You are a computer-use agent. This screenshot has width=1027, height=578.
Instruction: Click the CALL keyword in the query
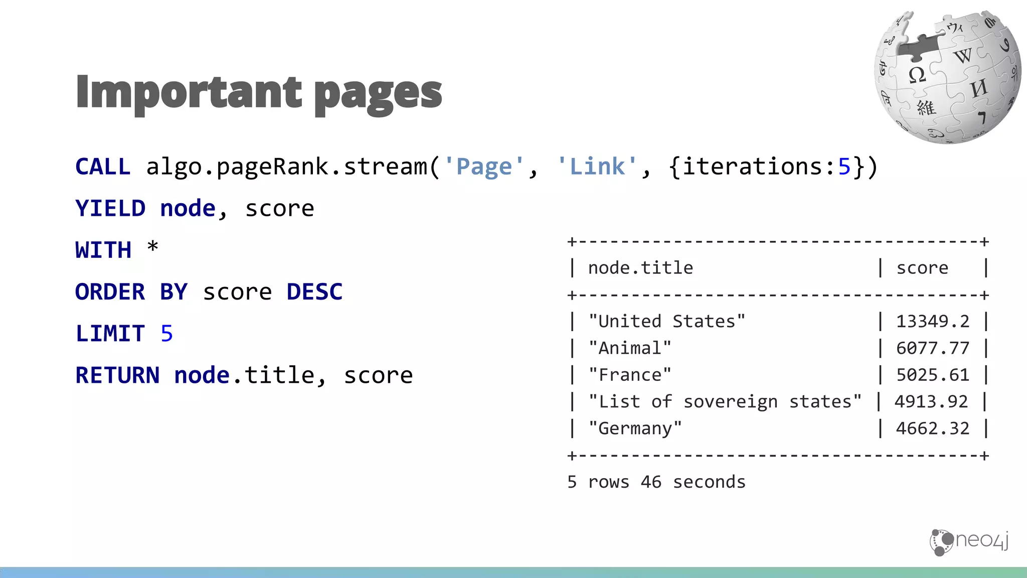(x=103, y=167)
